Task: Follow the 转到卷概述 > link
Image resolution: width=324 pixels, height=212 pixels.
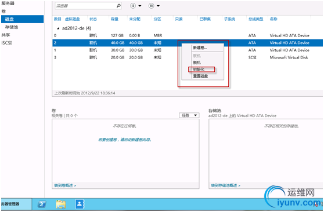Action: point(65,185)
